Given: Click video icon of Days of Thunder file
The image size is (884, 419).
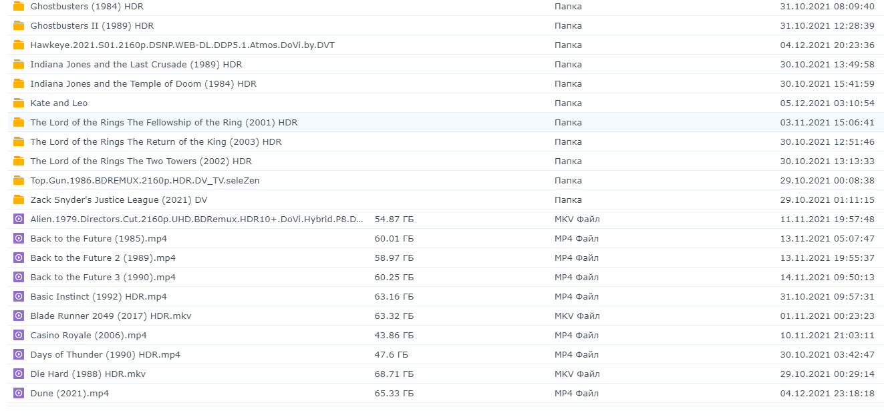Looking at the screenshot, I should point(19,355).
